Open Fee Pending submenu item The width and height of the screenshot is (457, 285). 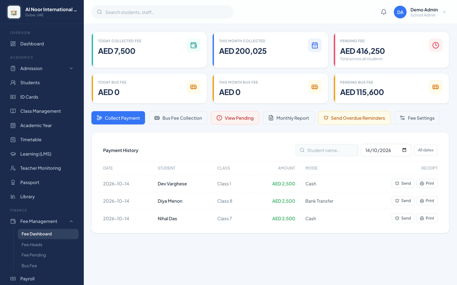pos(48,255)
